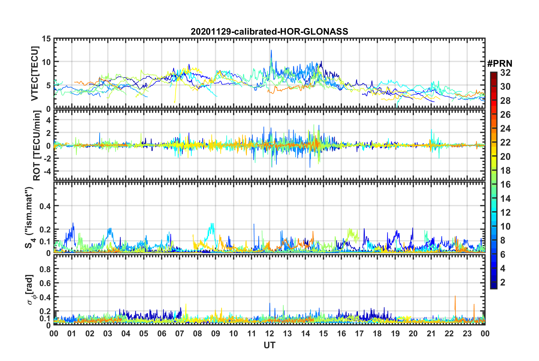539x361 pixels.
Task: Click the UT x-axis label
Action: [x=269, y=345]
